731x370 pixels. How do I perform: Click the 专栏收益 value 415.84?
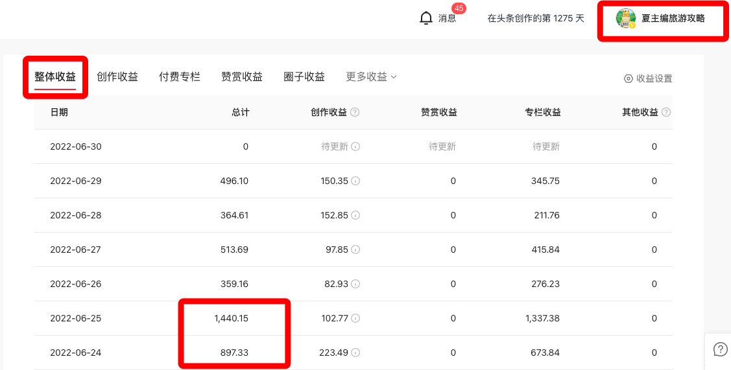546,249
